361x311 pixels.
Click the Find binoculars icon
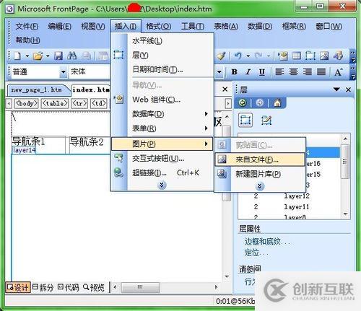[72, 56]
